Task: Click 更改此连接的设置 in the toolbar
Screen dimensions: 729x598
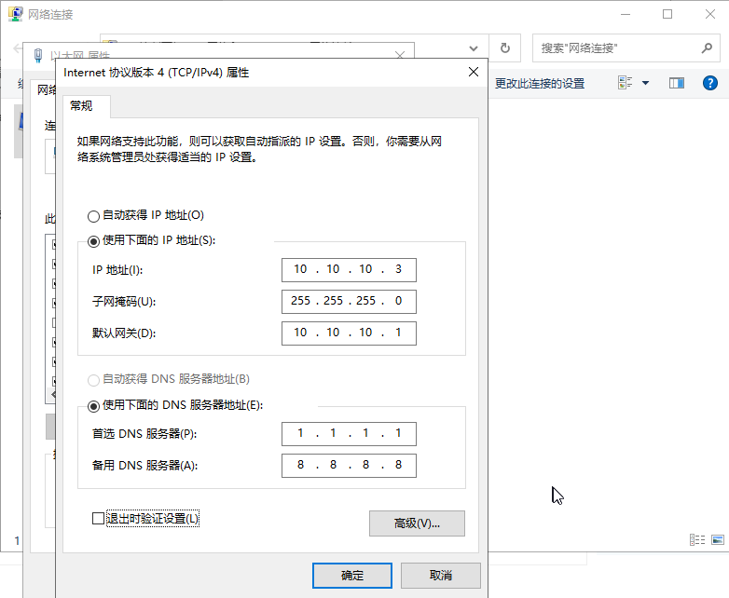Action: pos(539,83)
